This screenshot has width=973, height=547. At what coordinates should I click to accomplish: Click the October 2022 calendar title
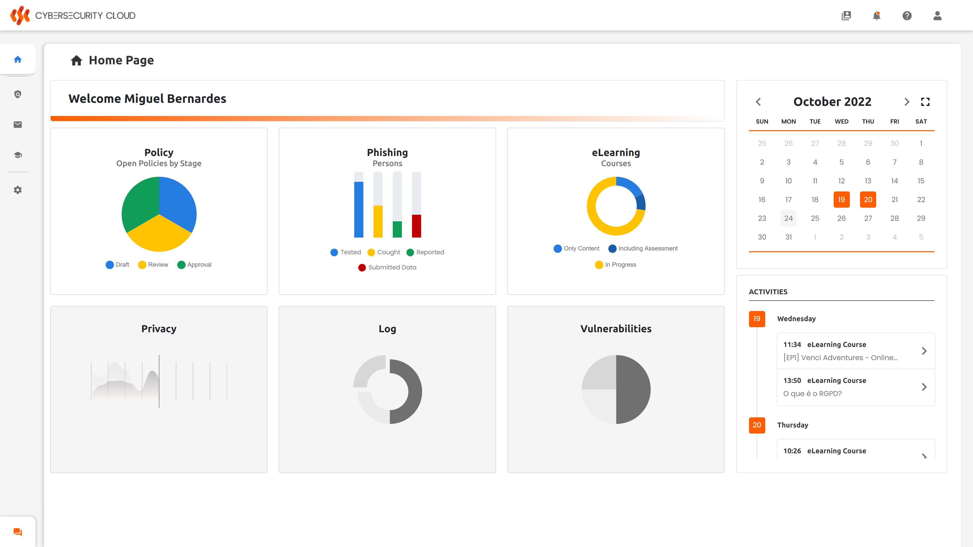pos(832,102)
